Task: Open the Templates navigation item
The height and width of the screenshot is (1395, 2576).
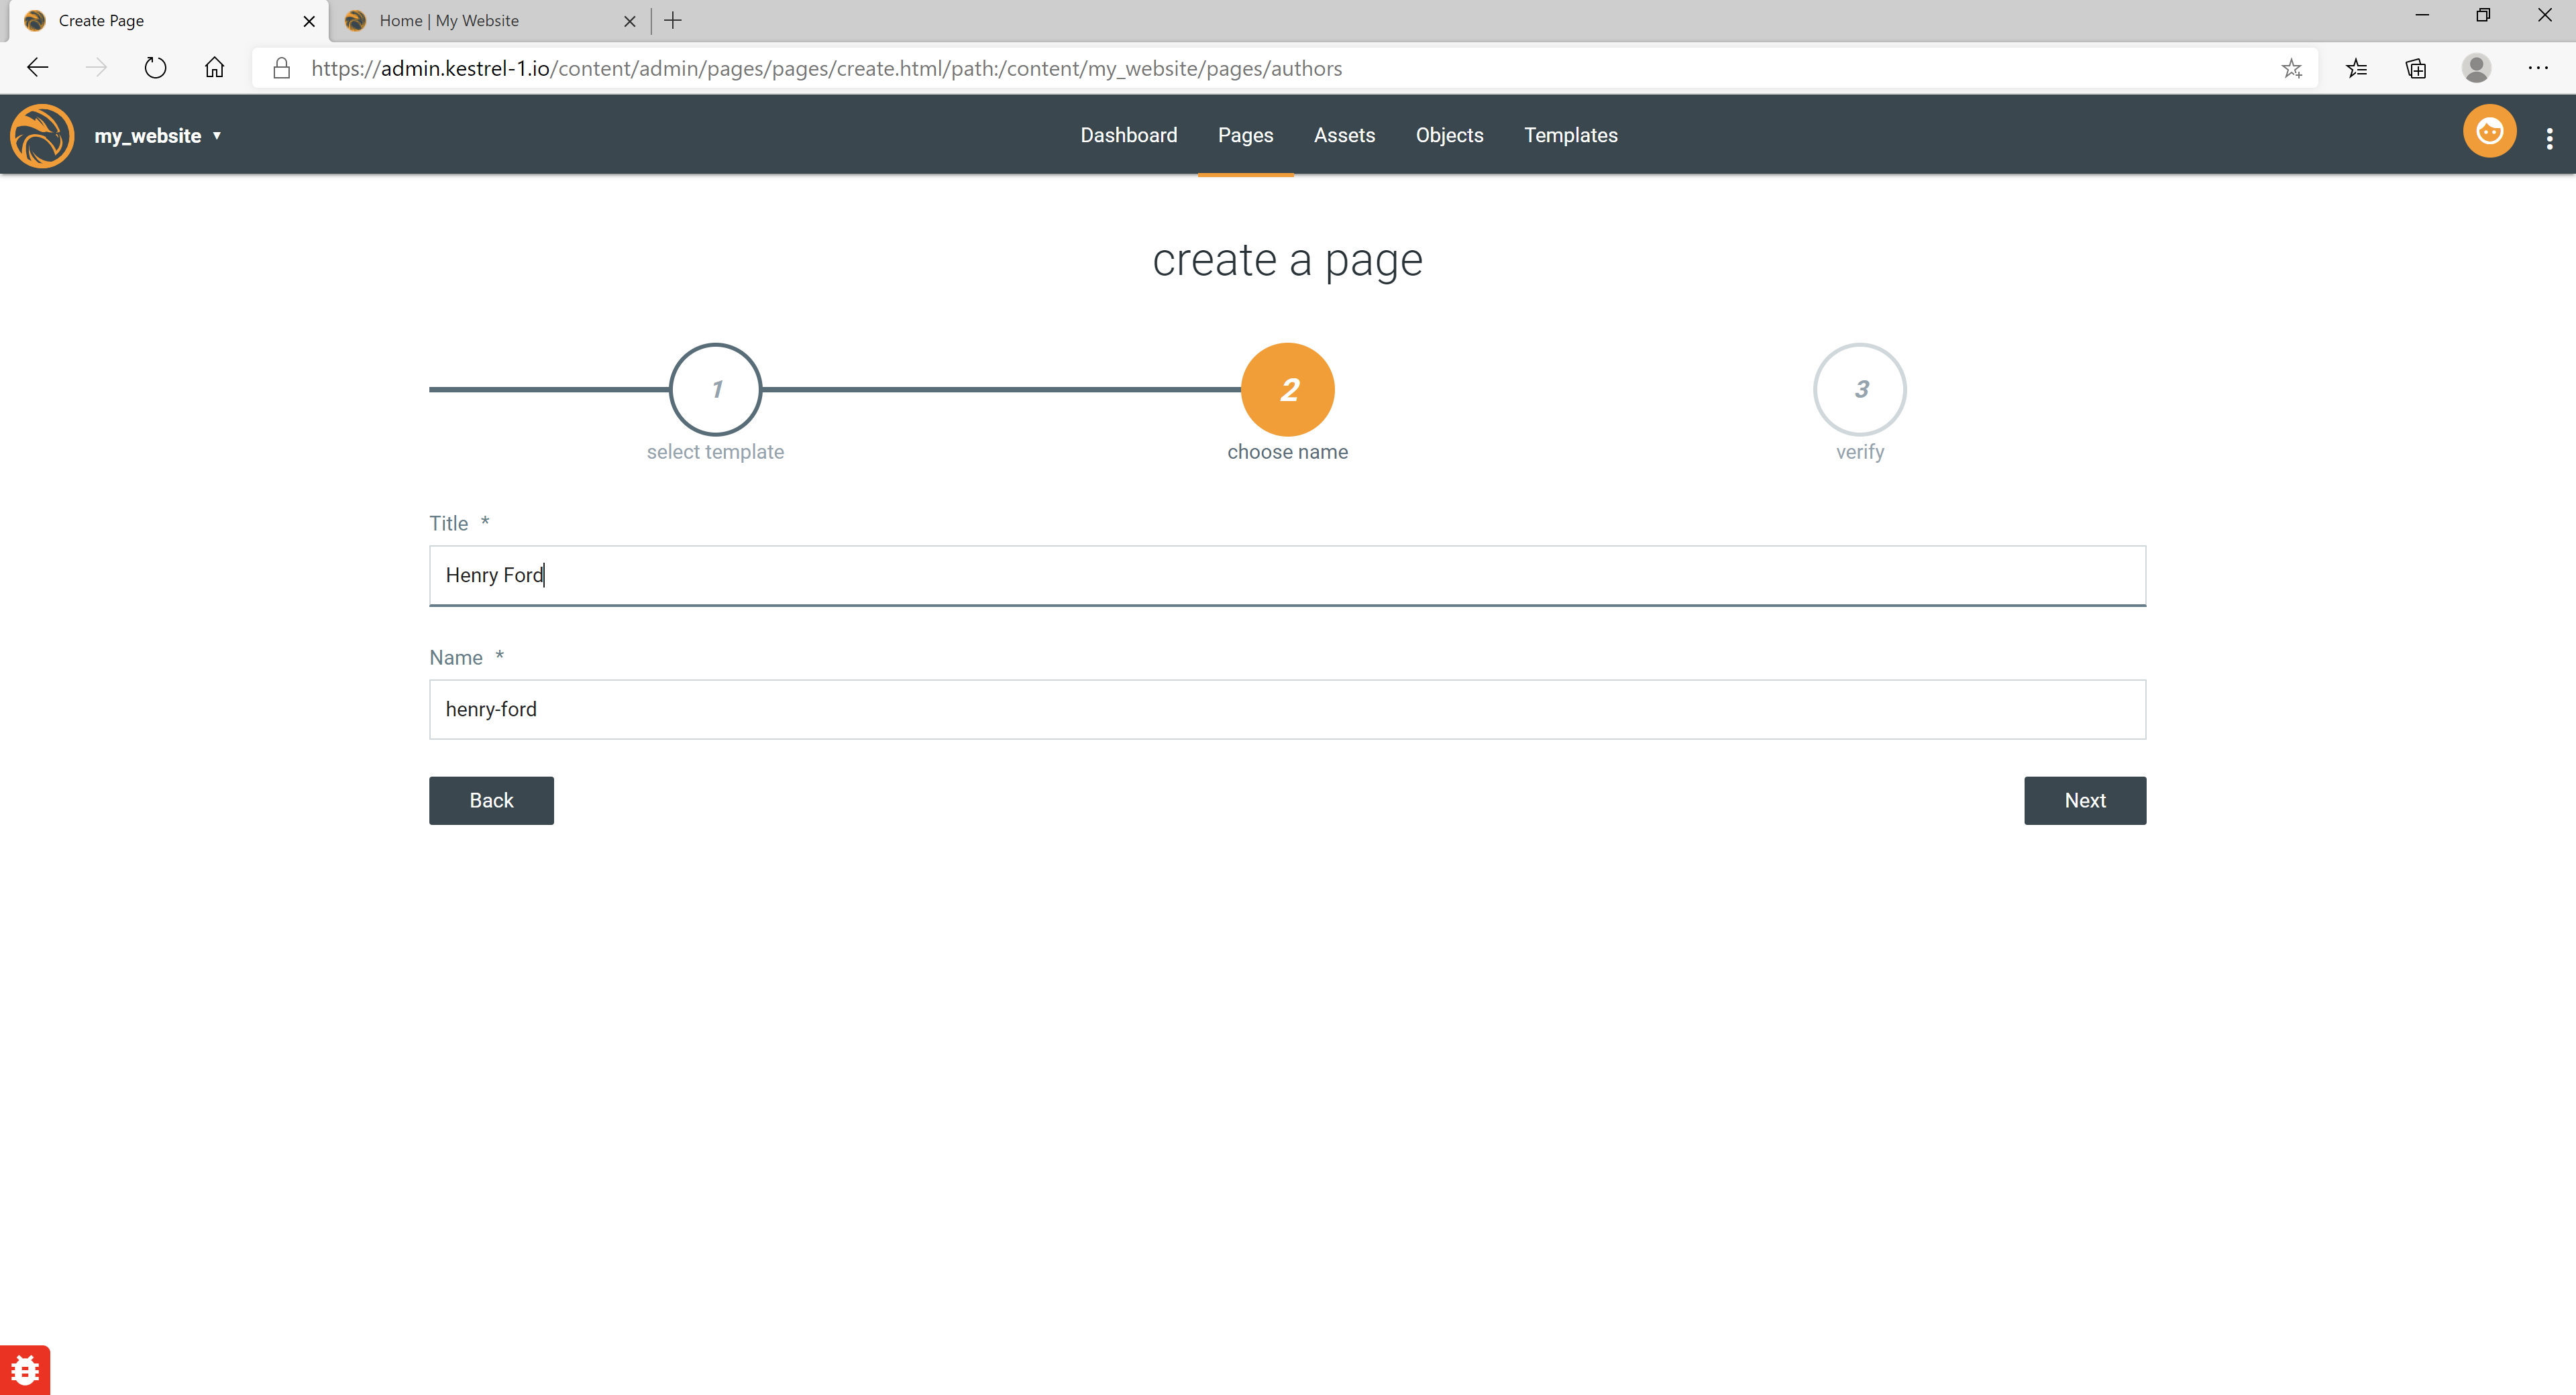Action: coord(1570,135)
